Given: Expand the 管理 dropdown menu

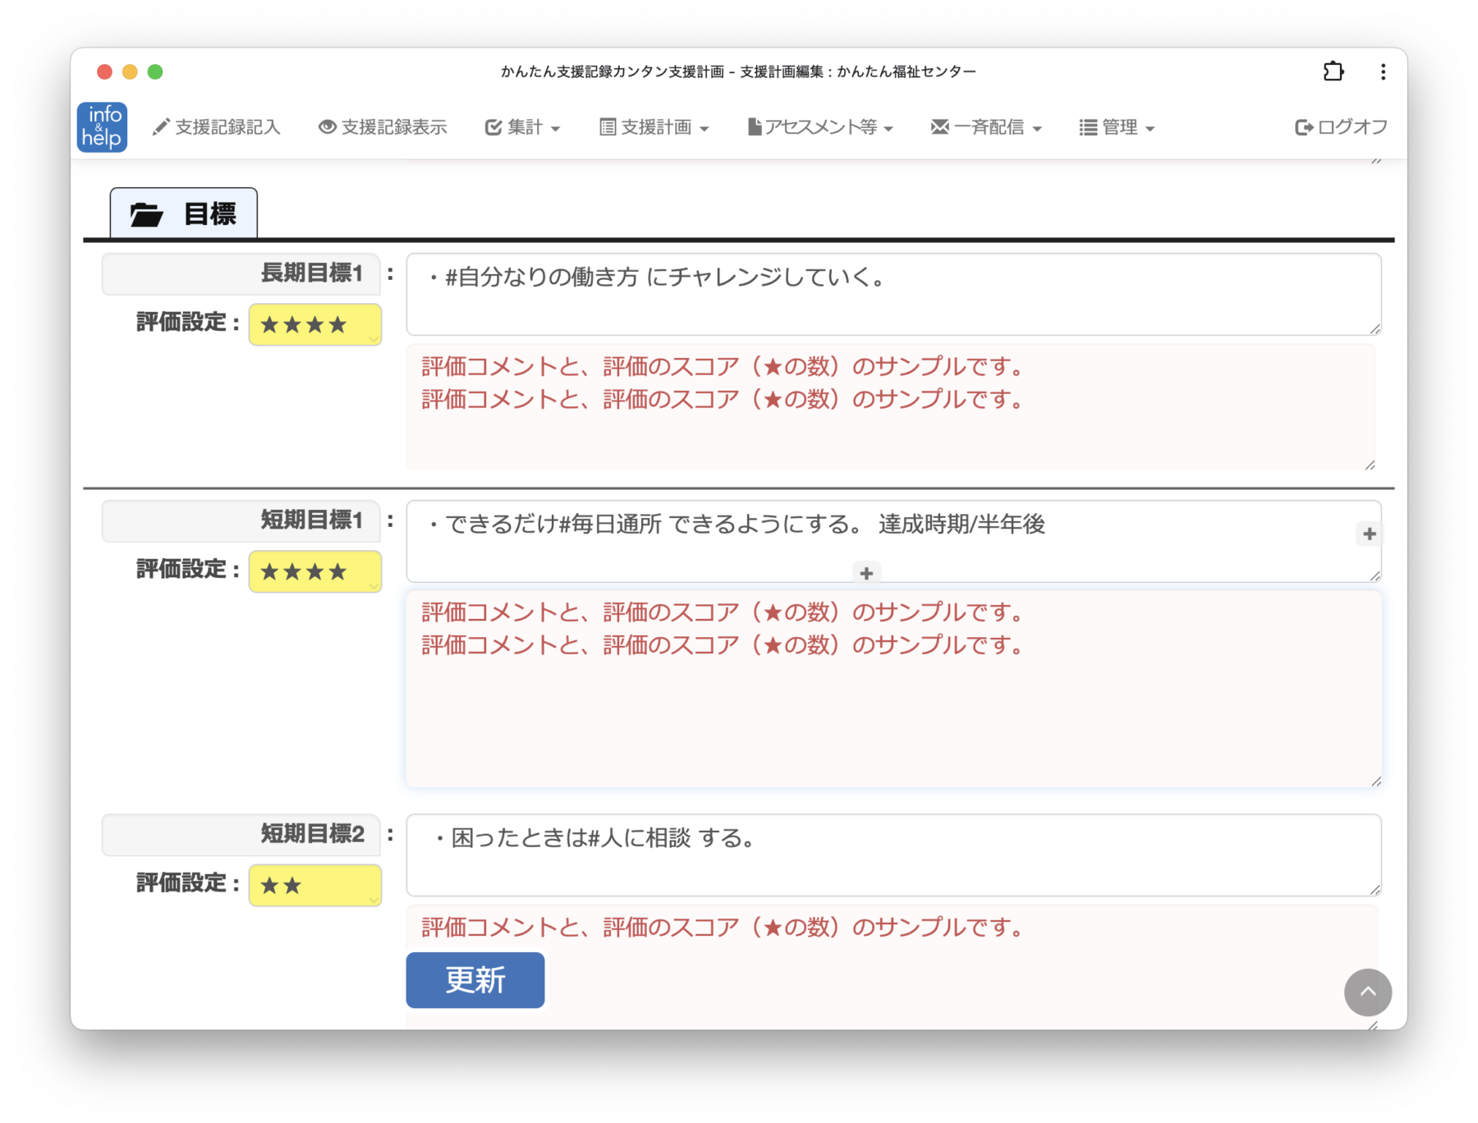Looking at the screenshot, I should (x=1117, y=127).
